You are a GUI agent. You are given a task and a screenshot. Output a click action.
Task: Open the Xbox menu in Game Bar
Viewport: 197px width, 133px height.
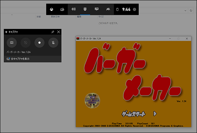[52, 9]
